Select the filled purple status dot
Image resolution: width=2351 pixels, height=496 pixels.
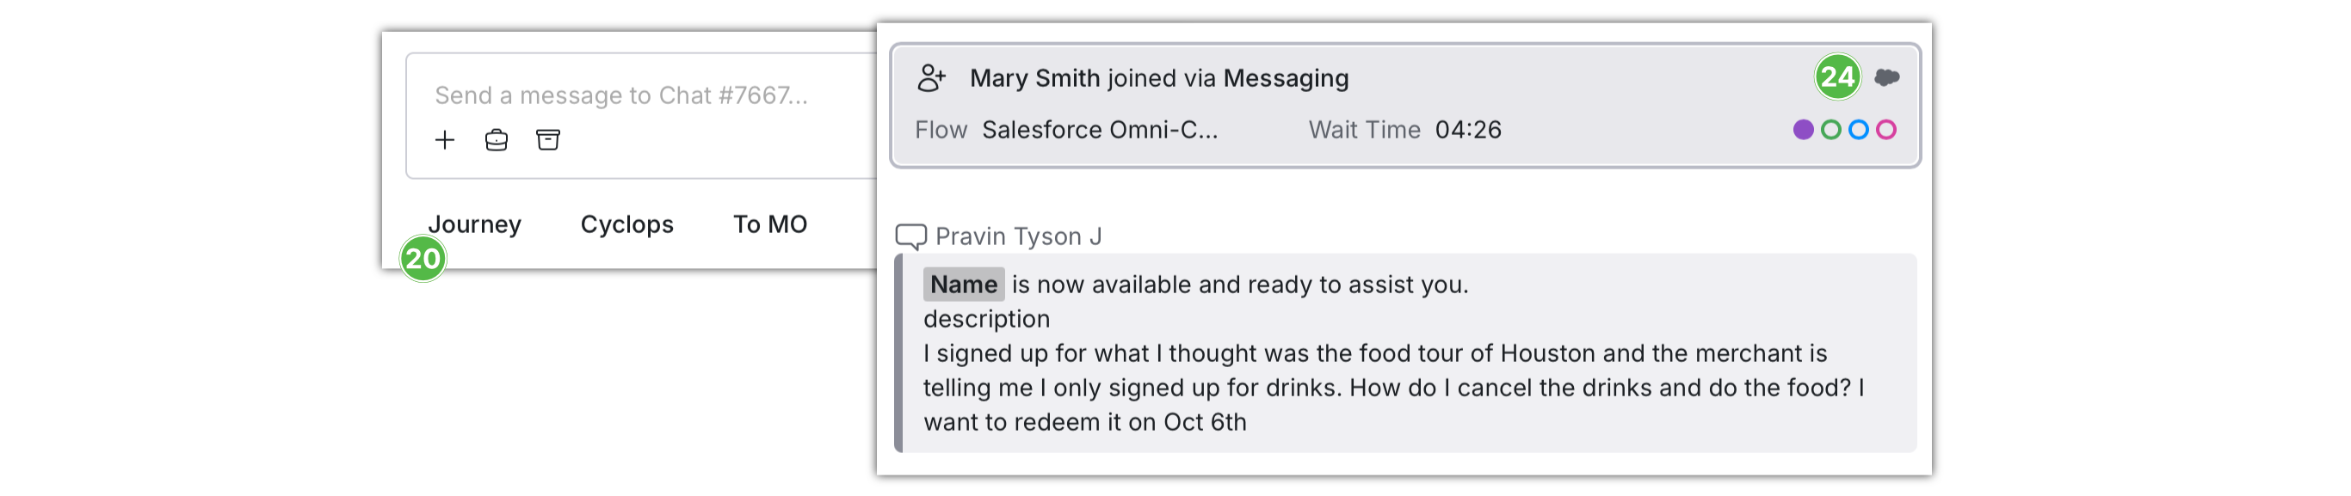[x=1803, y=130]
